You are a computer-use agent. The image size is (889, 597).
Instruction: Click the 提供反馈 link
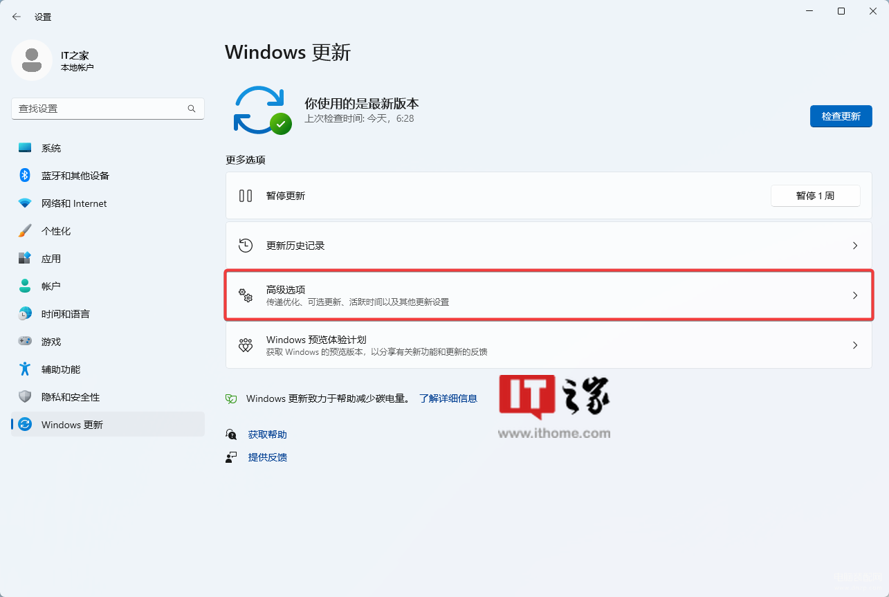pos(267,457)
